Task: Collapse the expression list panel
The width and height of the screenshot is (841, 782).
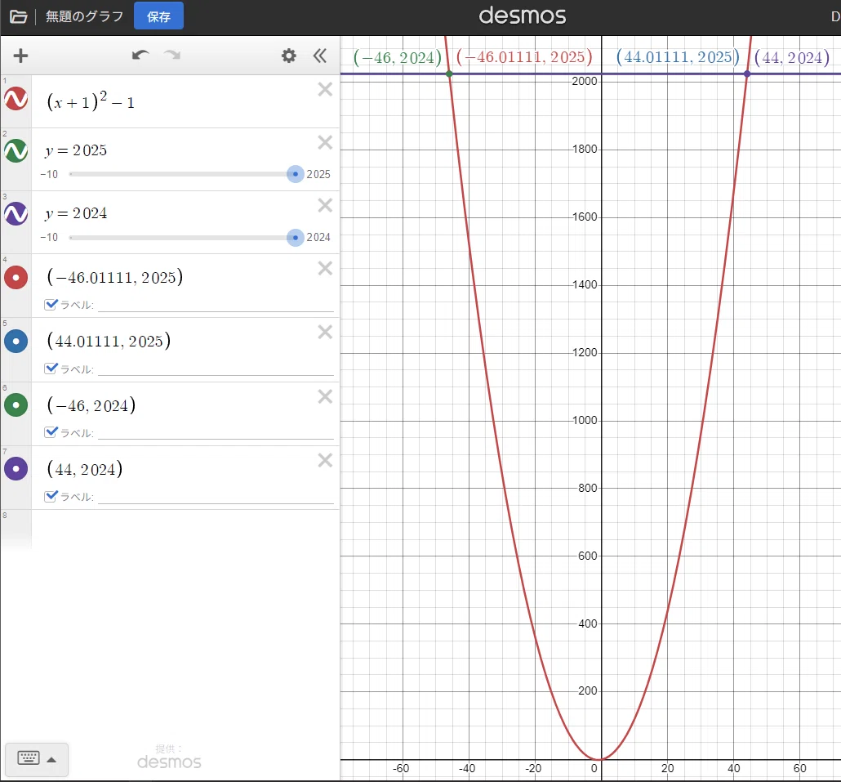Action: 320,56
